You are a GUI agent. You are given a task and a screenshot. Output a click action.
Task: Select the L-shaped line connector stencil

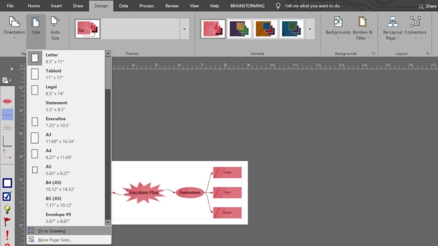(7, 141)
